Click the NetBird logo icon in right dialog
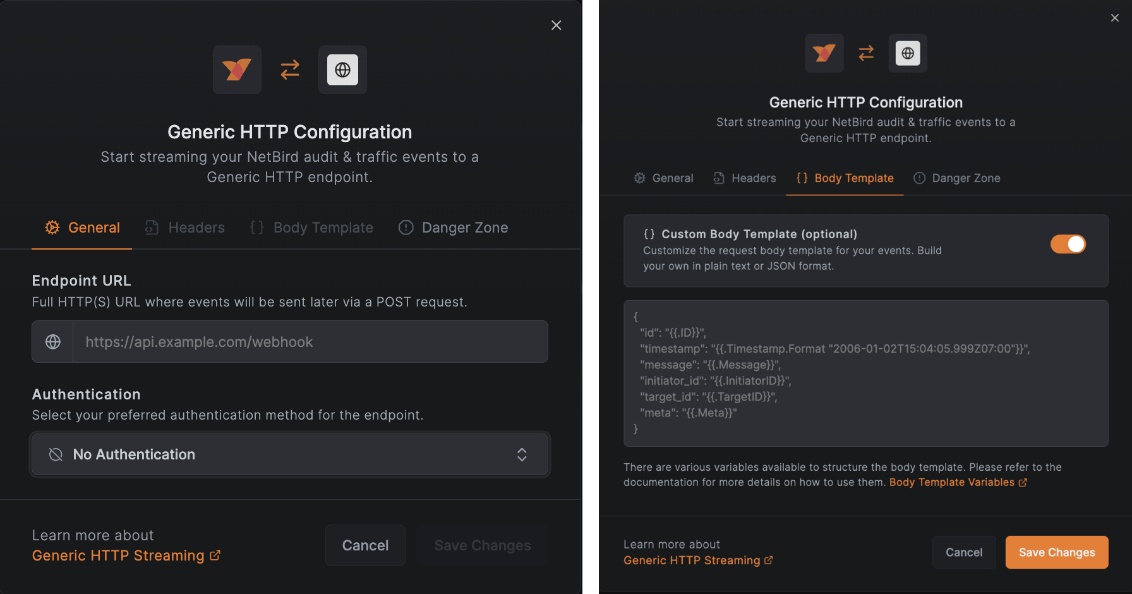Image resolution: width=1132 pixels, height=594 pixels. point(824,53)
